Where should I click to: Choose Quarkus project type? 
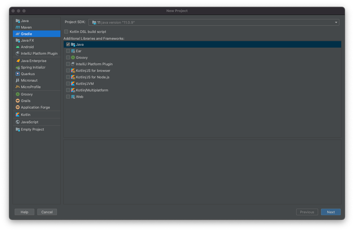coord(36,74)
